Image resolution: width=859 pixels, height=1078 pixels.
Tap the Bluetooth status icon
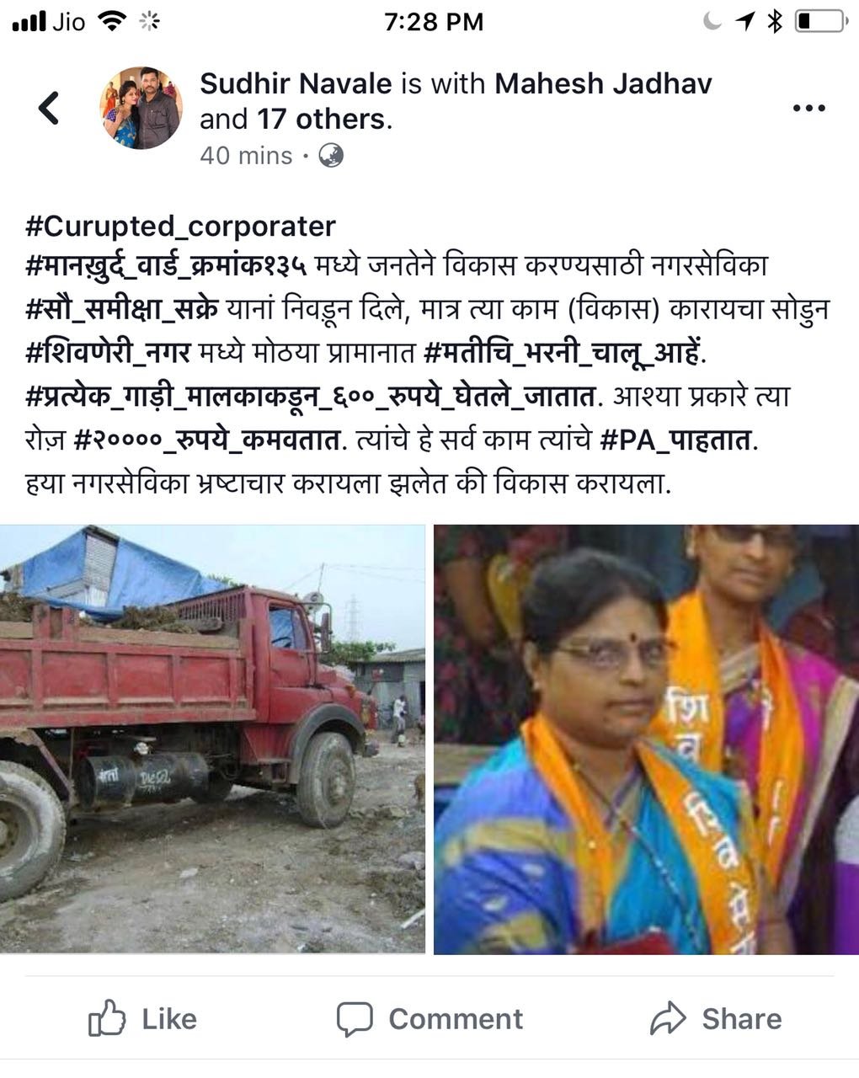[x=775, y=21]
